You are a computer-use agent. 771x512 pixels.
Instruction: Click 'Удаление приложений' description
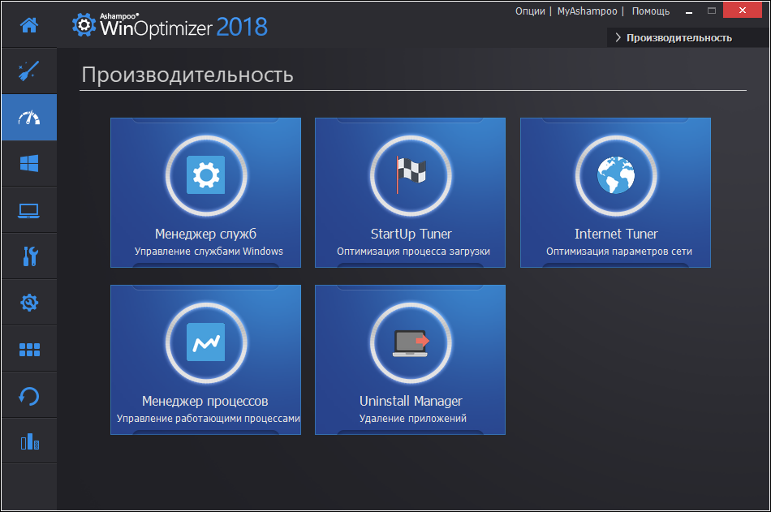pyautogui.click(x=413, y=419)
